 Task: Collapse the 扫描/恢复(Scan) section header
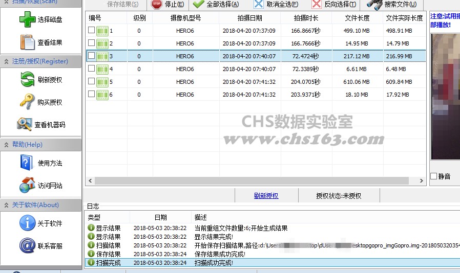[x=6, y=2]
